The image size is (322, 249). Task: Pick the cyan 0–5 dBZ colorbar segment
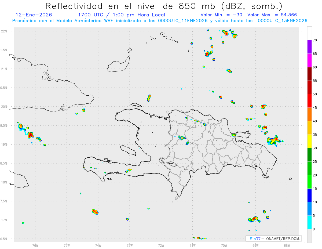coord(309,222)
